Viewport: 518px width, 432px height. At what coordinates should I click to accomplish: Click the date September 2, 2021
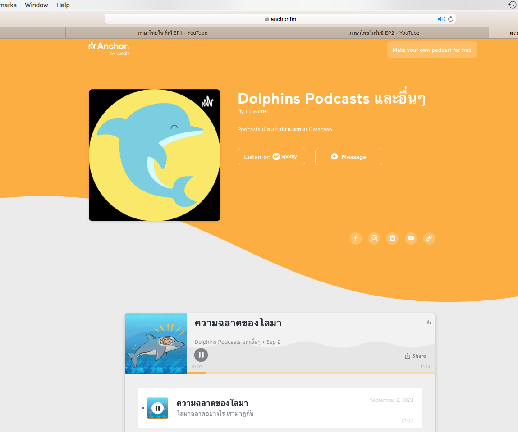pos(391,400)
